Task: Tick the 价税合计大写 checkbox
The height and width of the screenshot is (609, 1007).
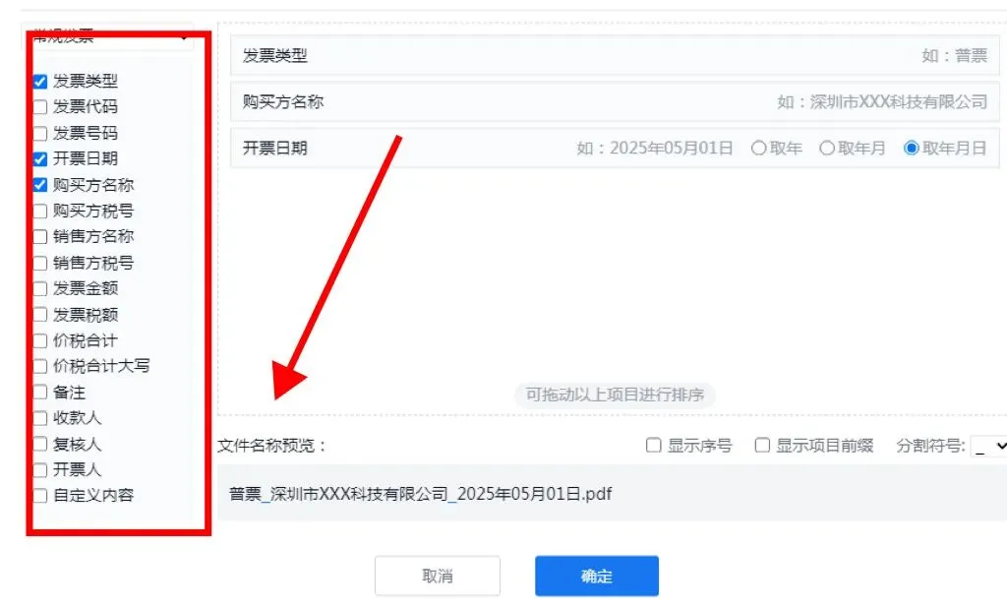Action: click(39, 366)
